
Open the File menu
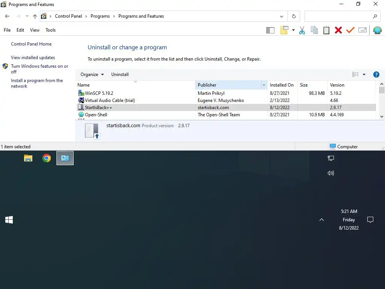(x=7, y=30)
